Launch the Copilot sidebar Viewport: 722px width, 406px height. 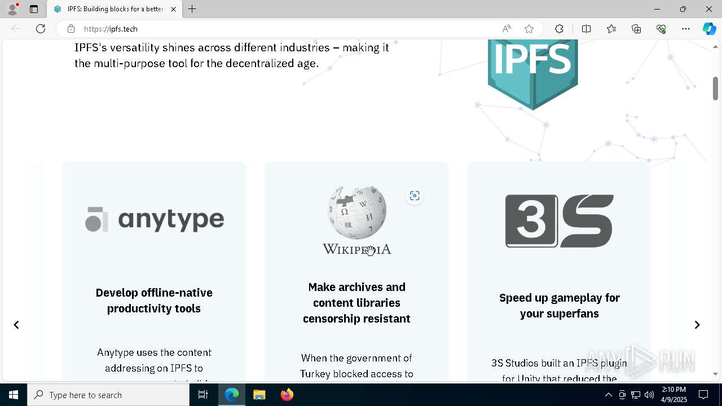pyautogui.click(x=709, y=29)
